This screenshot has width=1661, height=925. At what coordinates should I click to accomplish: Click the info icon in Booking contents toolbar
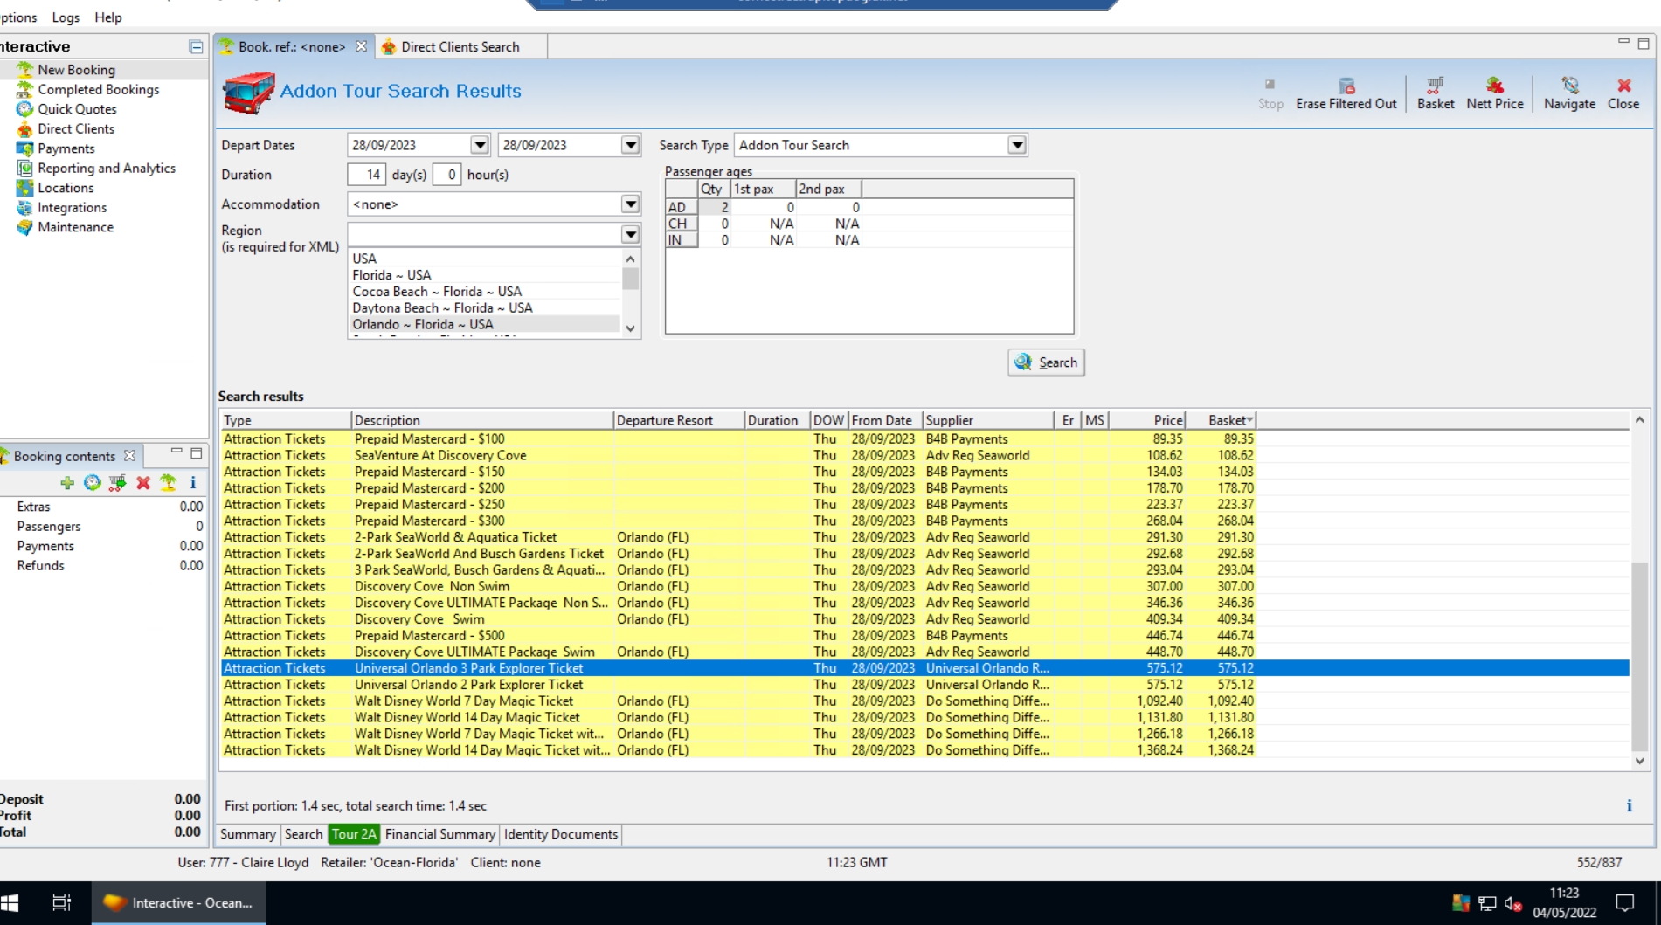point(192,482)
